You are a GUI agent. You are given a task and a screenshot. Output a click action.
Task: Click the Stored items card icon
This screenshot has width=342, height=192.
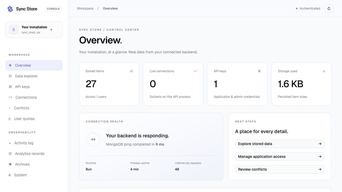(131, 71)
